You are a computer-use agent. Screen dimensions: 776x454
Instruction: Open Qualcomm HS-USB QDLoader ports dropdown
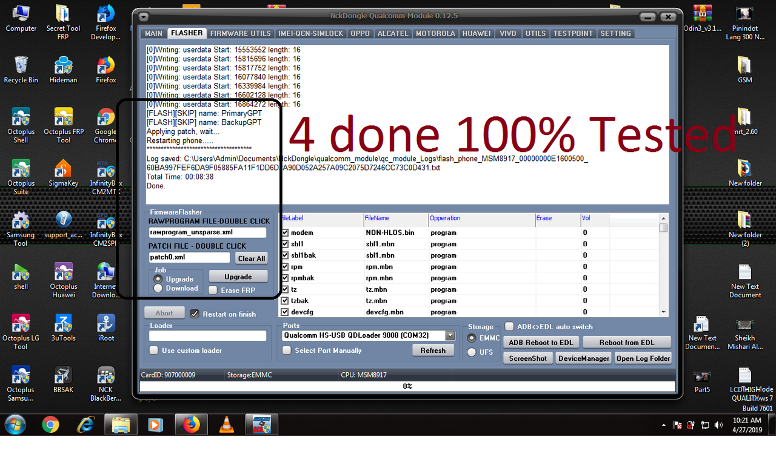[450, 335]
